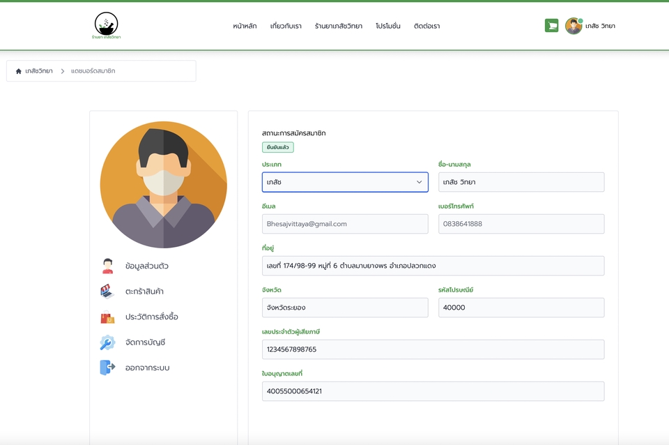Click the ยืนยันแล้ว verification status badge
669x445 pixels.
pos(278,147)
